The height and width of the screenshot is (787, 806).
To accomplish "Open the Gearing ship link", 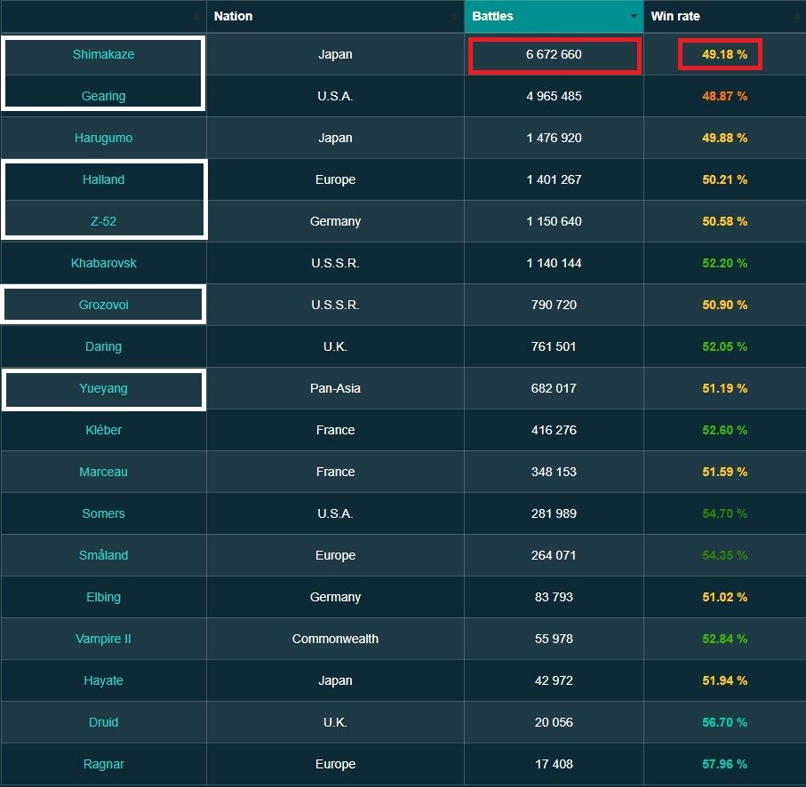I will (103, 96).
